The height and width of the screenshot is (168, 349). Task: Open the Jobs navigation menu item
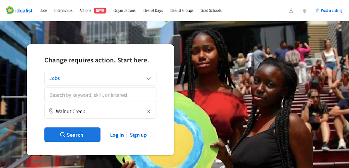coord(44,10)
